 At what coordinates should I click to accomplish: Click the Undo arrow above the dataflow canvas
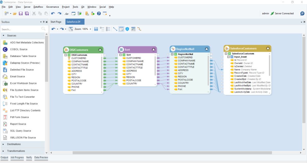[x=54, y=29]
